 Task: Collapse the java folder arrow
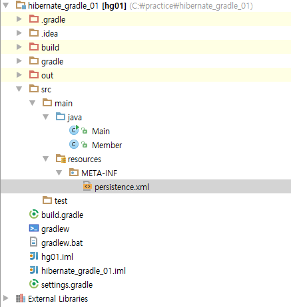coord(46,117)
